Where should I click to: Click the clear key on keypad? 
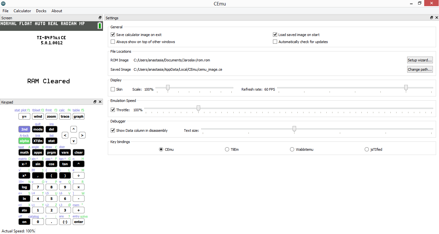click(79, 152)
